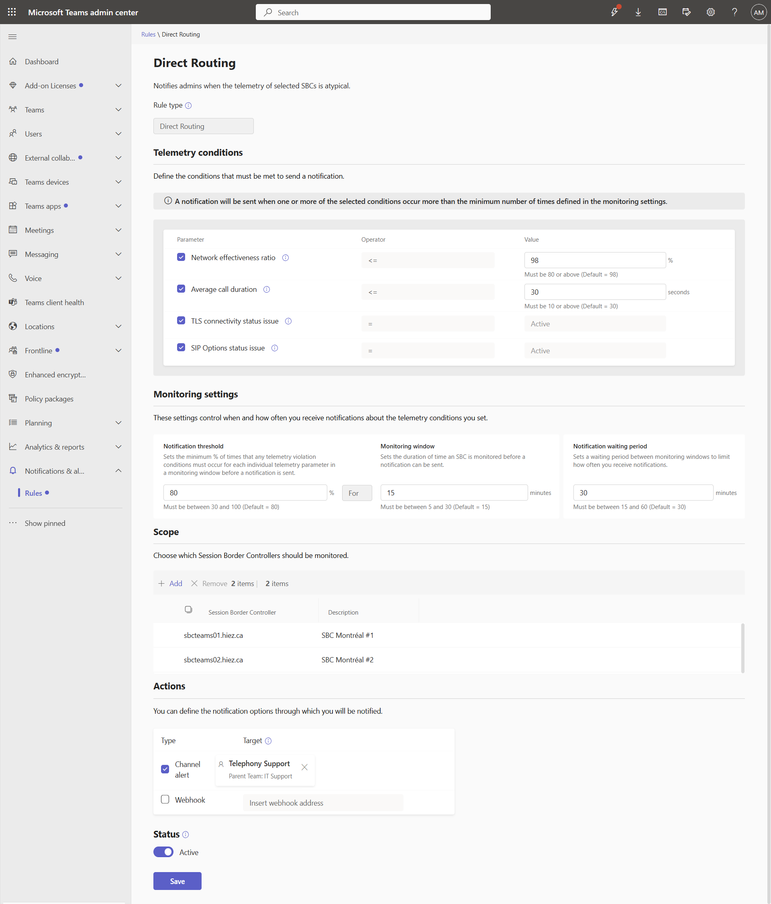Remove Telephony Support target with X icon
771x904 pixels.
pos(304,767)
